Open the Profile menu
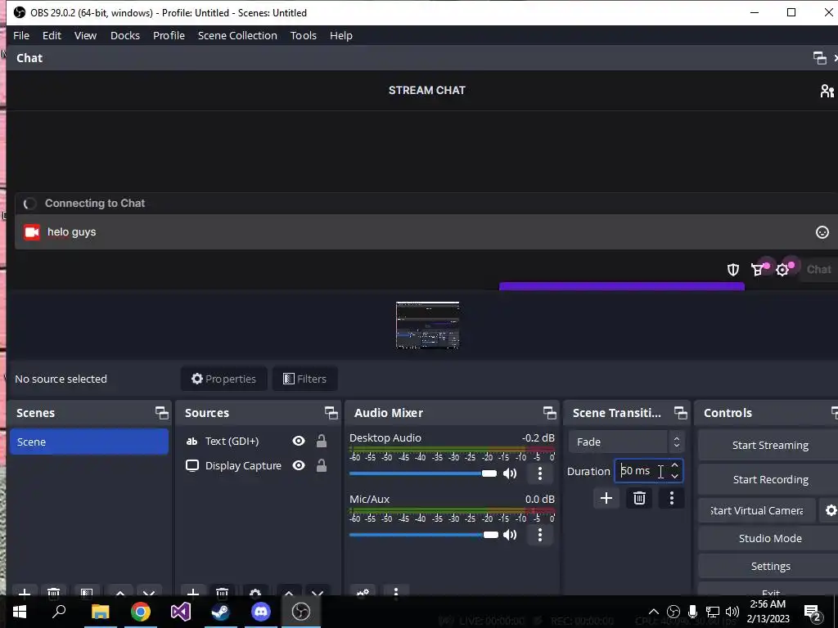This screenshot has width=838, height=628. (x=169, y=36)
